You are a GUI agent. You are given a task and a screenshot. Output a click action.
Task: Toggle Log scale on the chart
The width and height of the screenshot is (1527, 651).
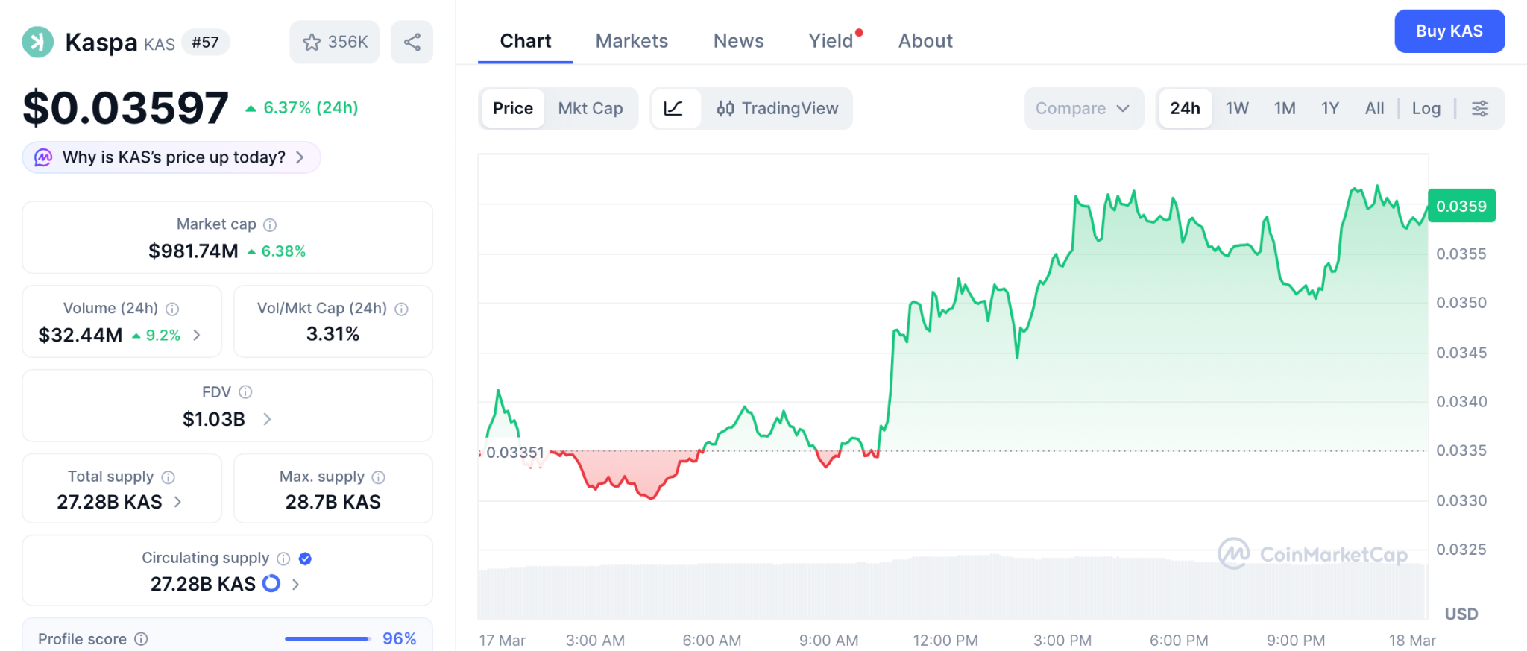(x=1426, y=109)
